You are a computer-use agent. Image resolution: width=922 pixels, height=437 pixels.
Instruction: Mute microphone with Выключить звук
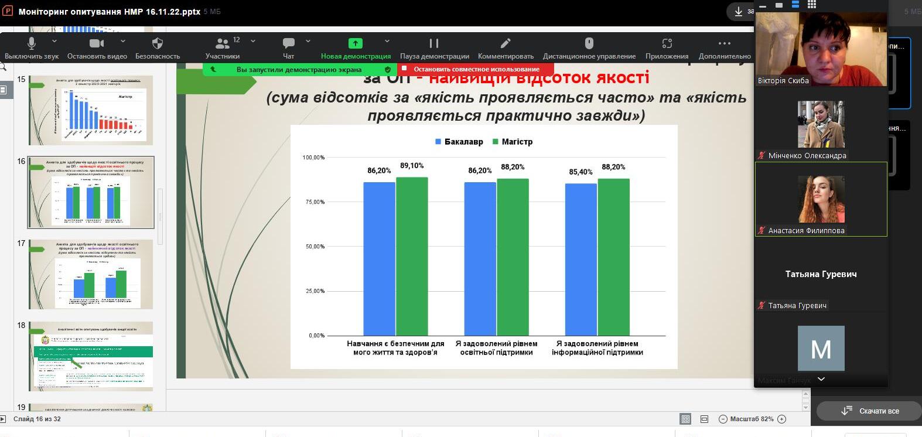coord(32,48)
